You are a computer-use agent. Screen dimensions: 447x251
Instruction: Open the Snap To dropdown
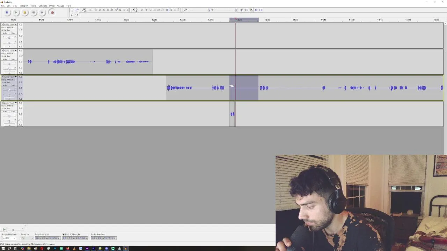pos(27,238)
